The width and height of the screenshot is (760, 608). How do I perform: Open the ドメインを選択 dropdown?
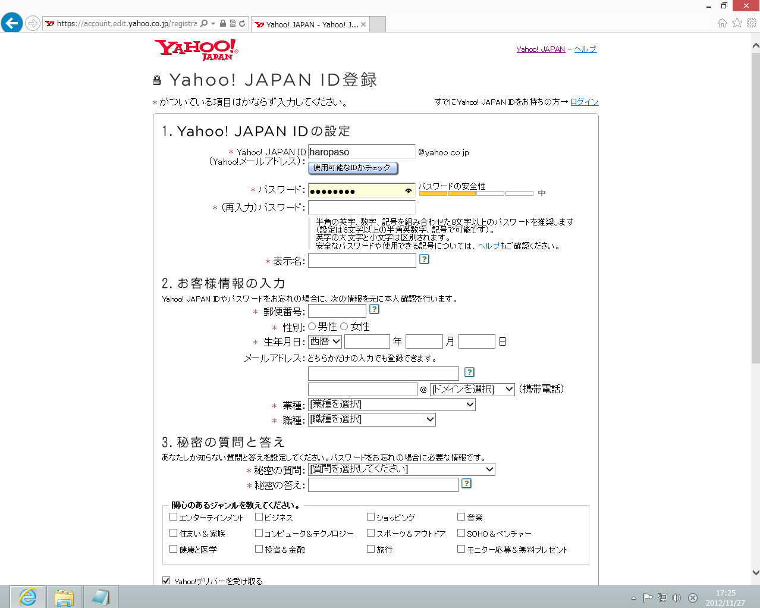tap(472, 389)
